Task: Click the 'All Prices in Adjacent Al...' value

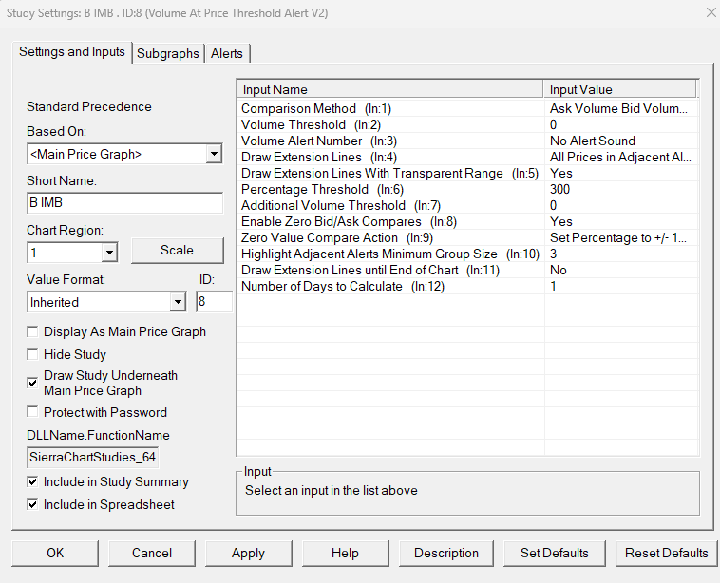Action: [620, 157]
